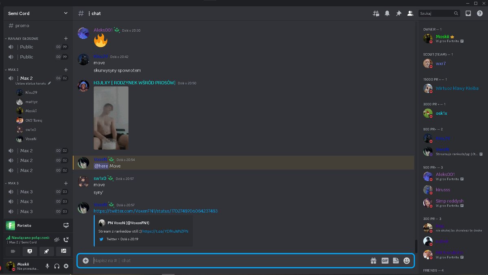Share your screen button
488x275 pixels.
[30, 251]
